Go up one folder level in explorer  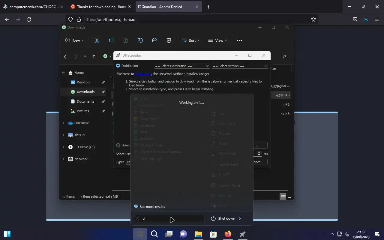[94, 56]
